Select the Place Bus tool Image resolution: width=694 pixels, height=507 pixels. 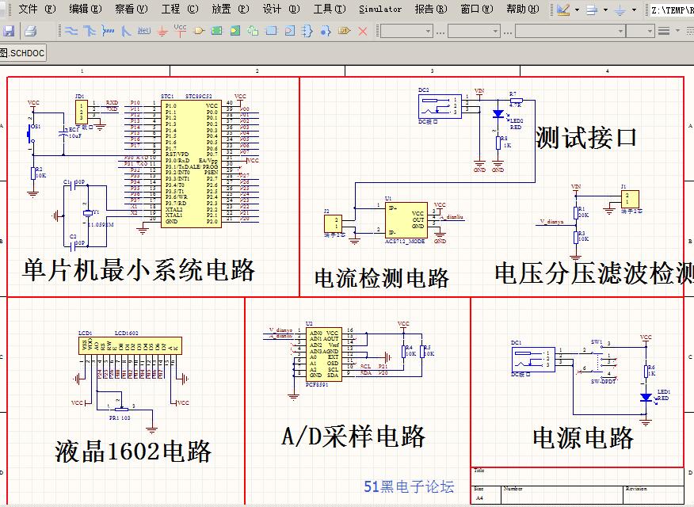(x=89, y=31)
